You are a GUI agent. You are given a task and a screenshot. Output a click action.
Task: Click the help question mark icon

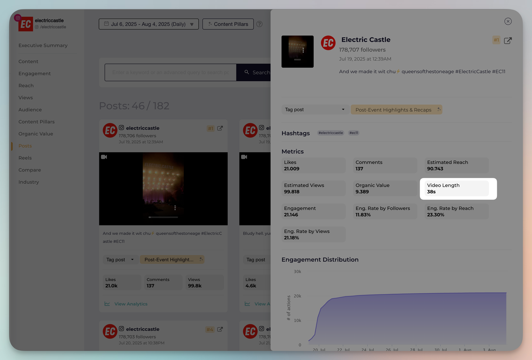point(259,24)
